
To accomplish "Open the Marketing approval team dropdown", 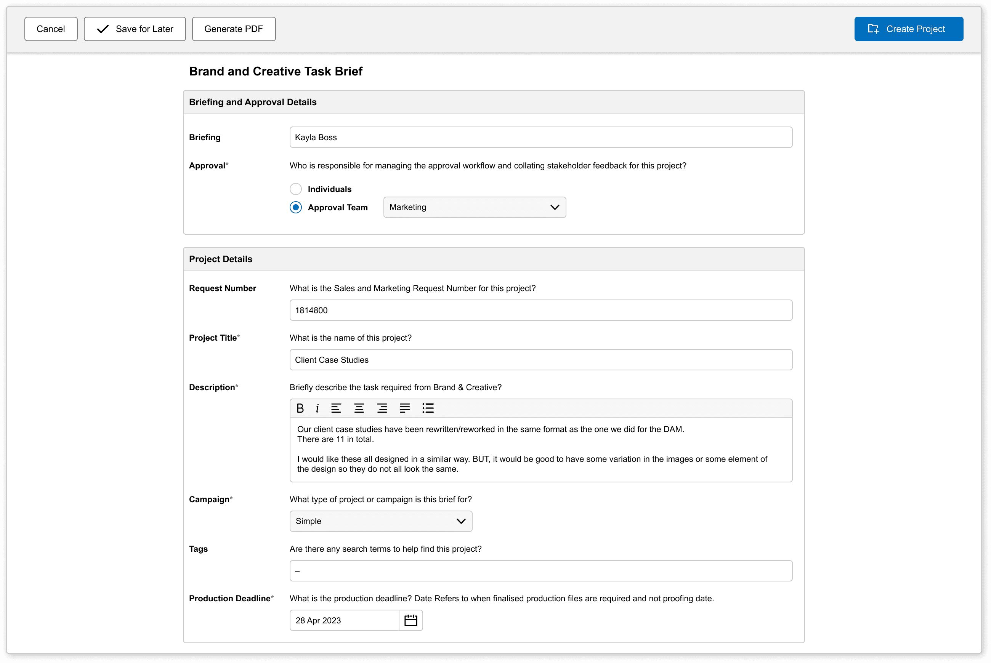I will [x=474, y=207].
